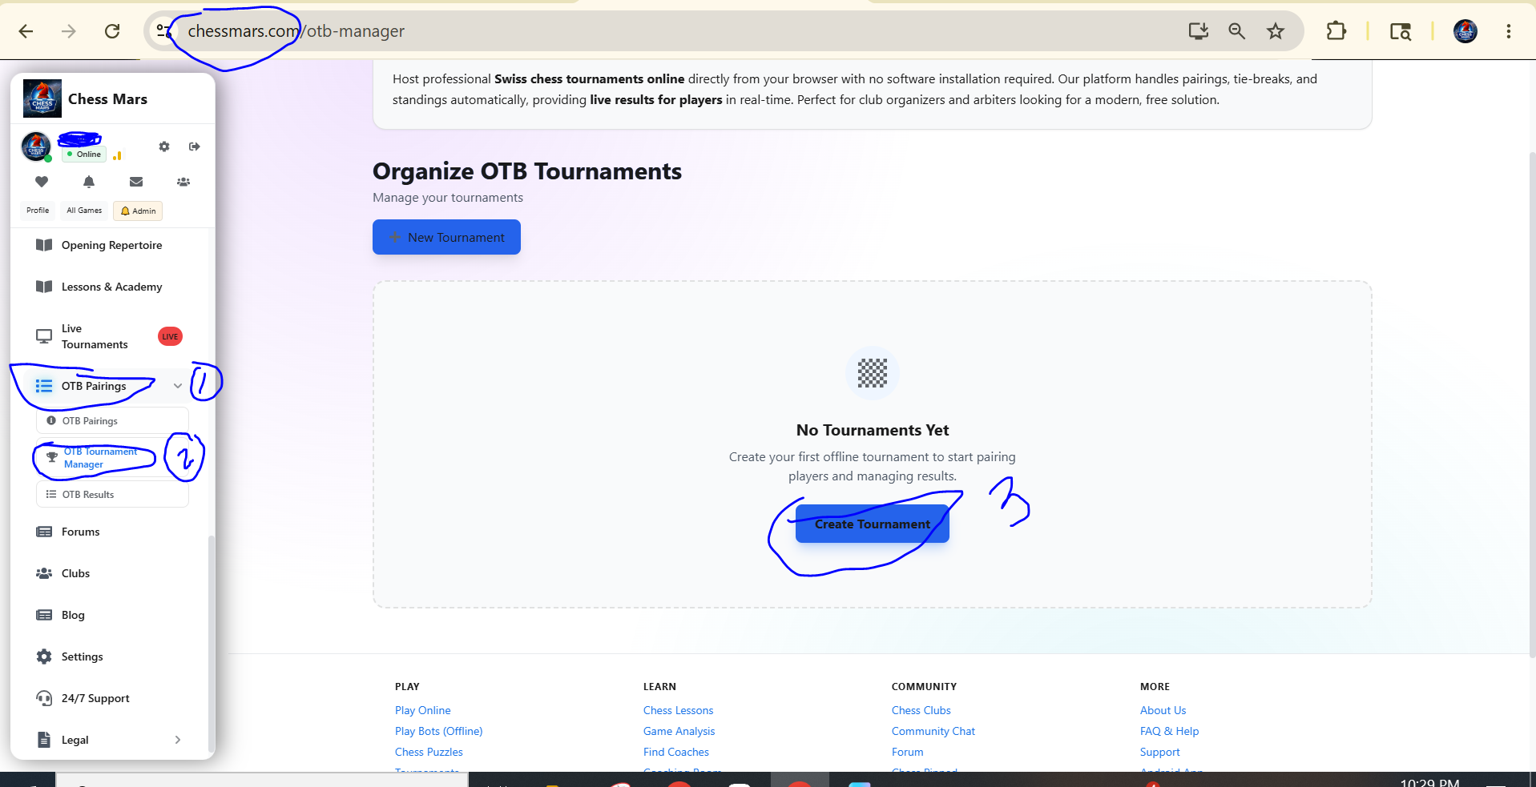This screenshot has width=1536, height=787.
Task: Click the page vertical scrollbar
Action: pyautogui.click(x=1532, y=404)
